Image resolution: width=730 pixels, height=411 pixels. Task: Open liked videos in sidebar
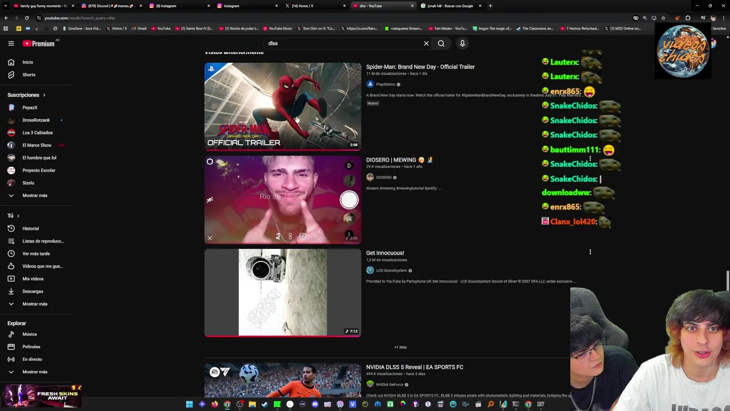[36, 266]
